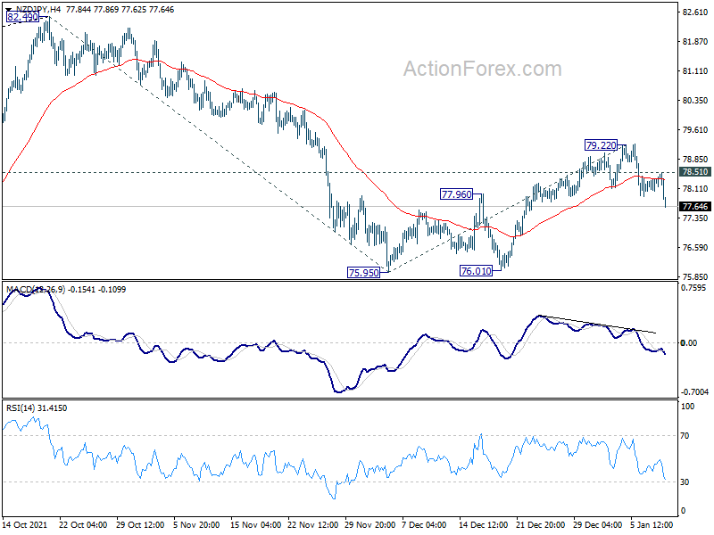Click the 7 Dec 04:00 time label

coord(425,524)
